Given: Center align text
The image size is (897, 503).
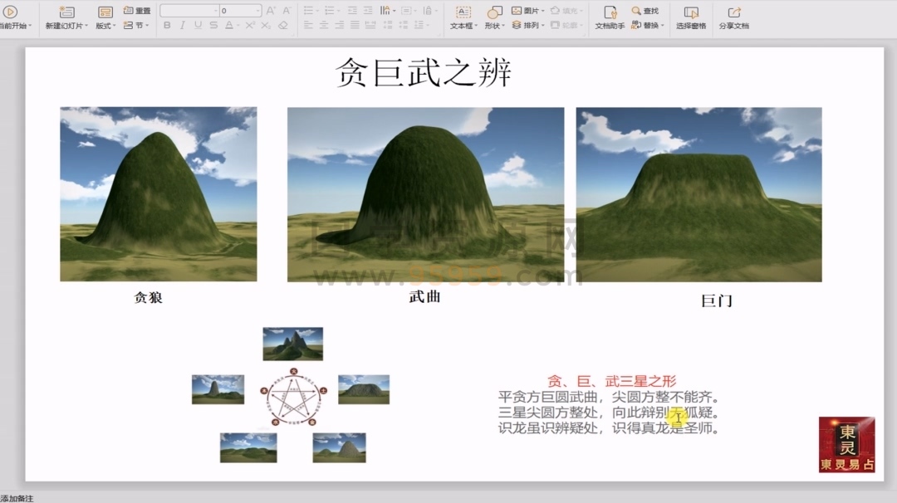Looking at the screenshot, I should [324, 25].
